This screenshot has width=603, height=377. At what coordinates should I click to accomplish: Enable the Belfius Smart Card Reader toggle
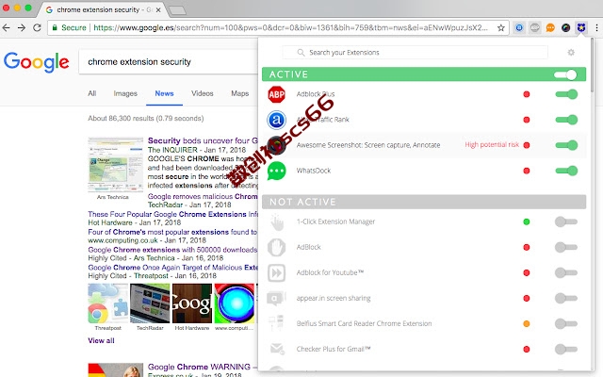coord(566,323)
